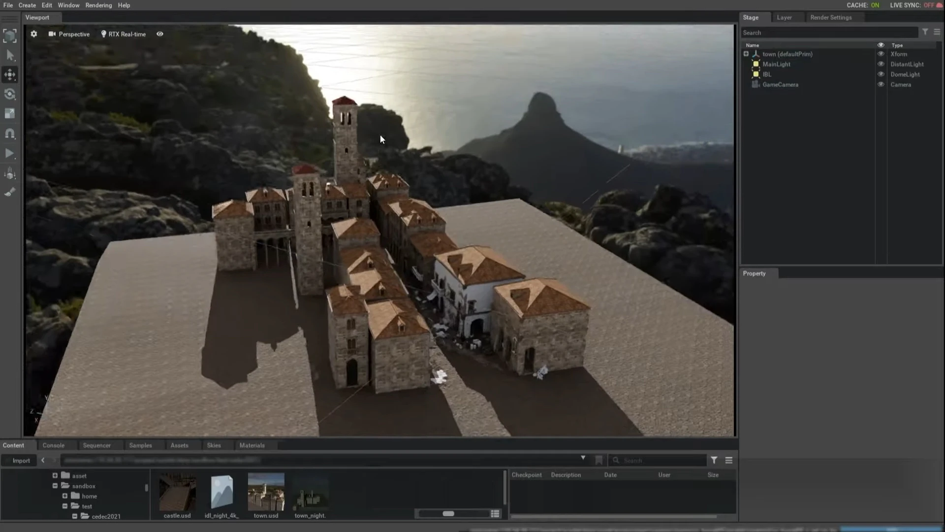This screenshot has height=532, width=945.
Task: Enable the Snap magnet tool
Action: [x=10, y=133]
